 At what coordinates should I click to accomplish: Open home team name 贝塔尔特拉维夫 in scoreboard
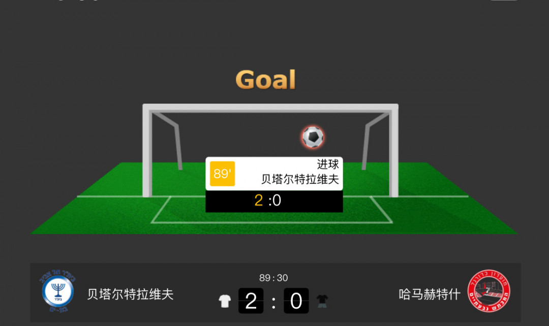click(x=130, y=294)
